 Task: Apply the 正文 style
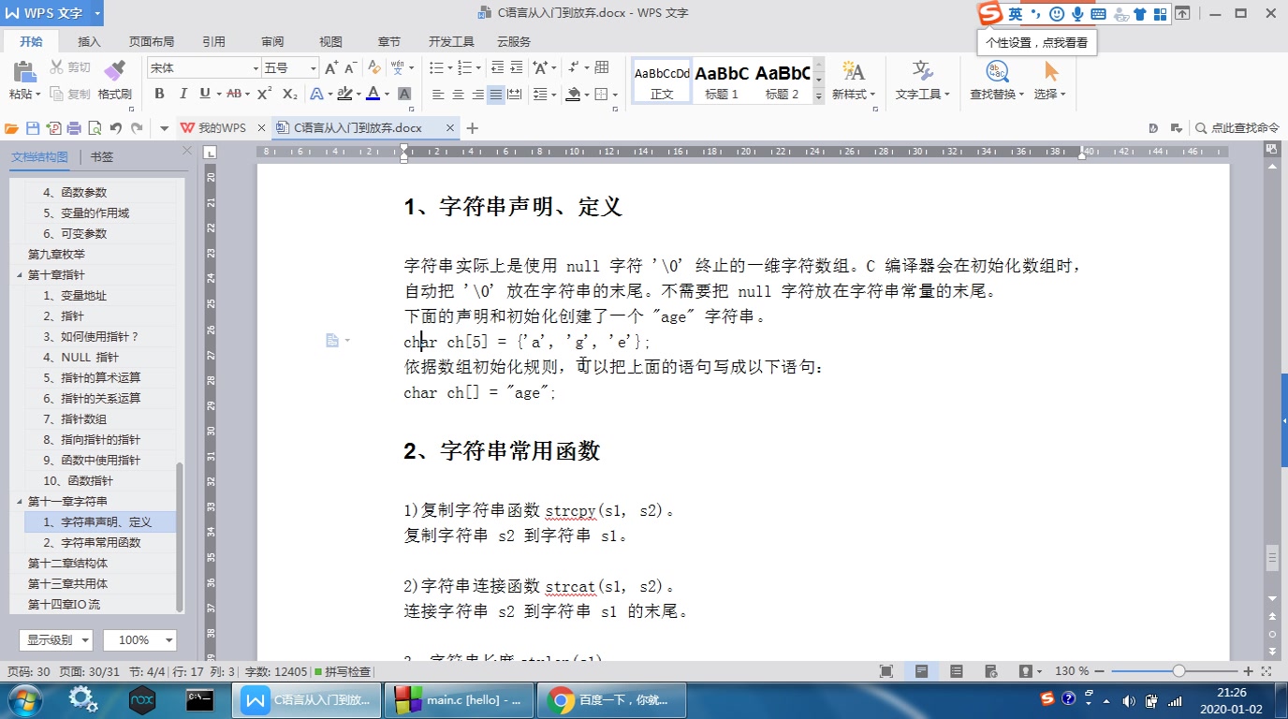coord(662,81)
